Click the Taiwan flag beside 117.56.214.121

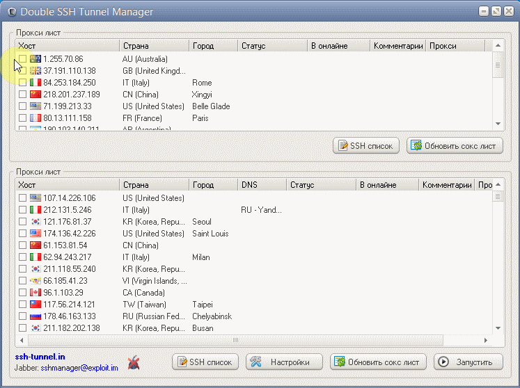point(36,305)
